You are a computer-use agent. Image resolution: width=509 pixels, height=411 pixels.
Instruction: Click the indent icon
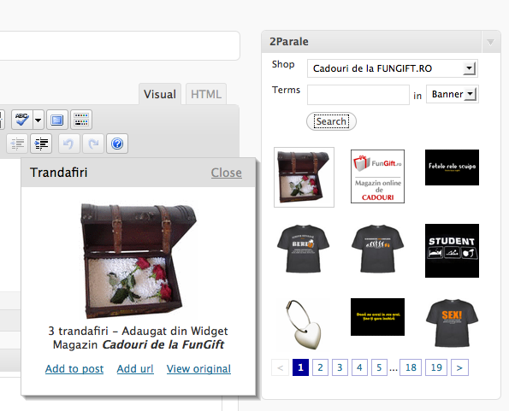tap(41, 144)
